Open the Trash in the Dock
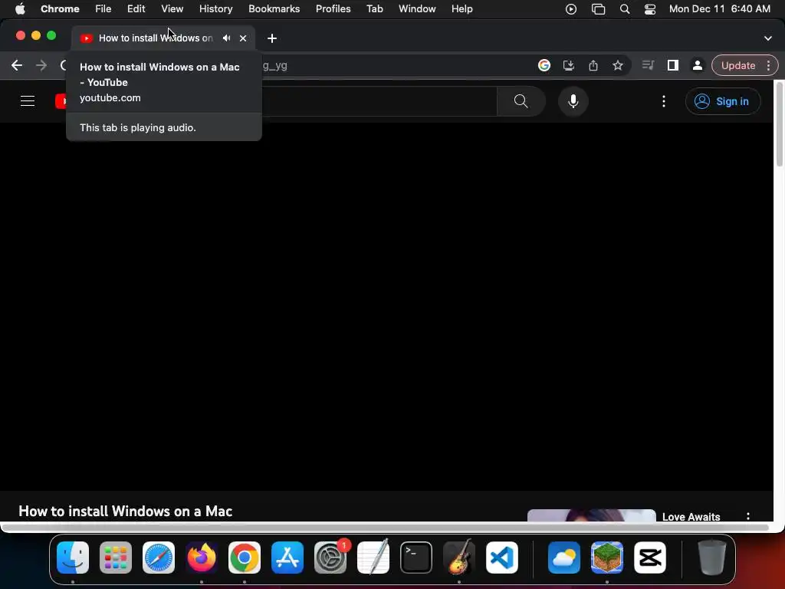 pyautogui.click(x=711, y=558)
